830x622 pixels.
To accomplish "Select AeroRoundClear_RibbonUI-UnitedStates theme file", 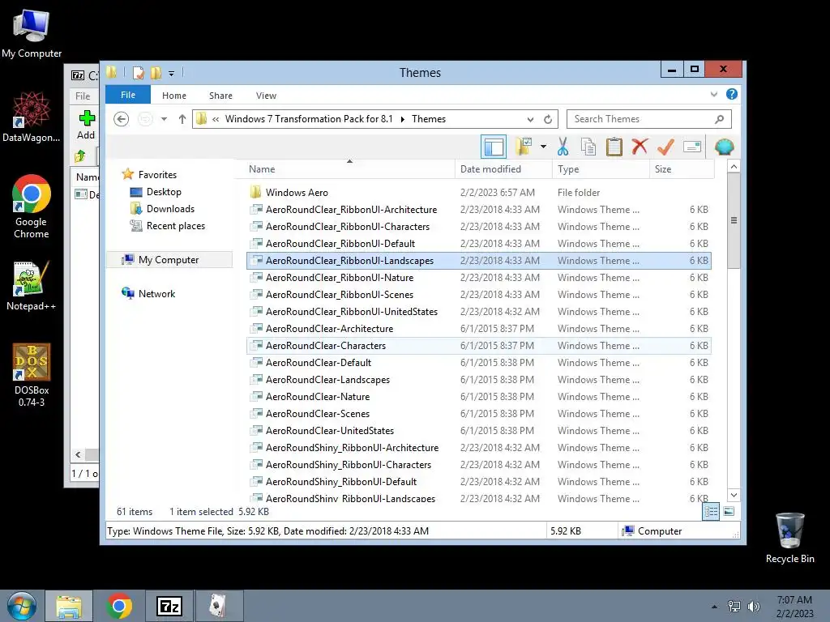I will [x=478, y=312].
